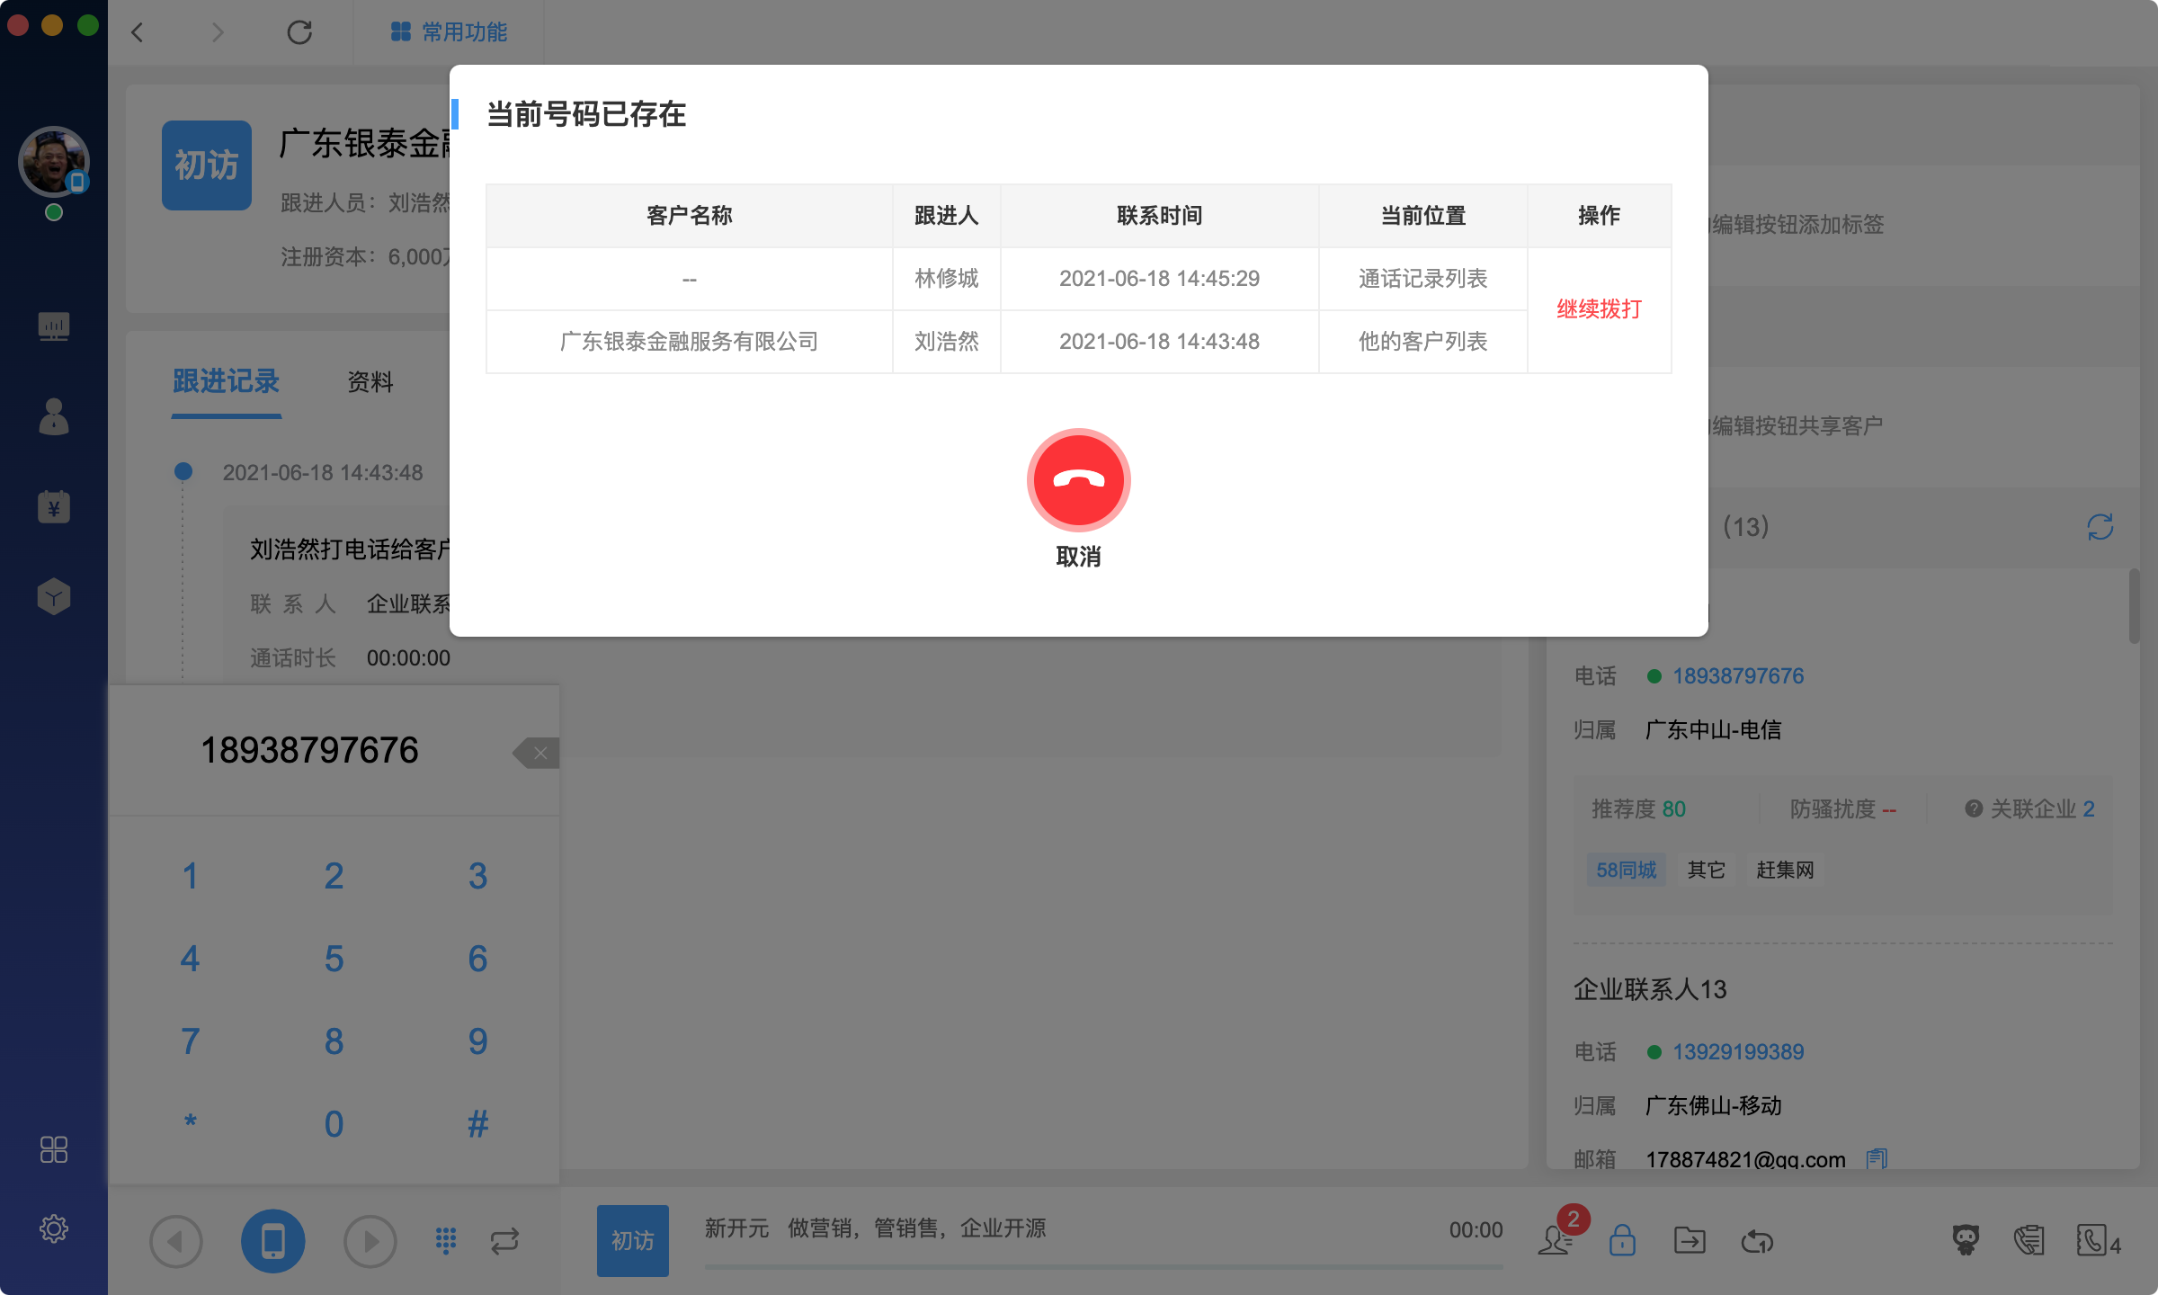This screenshot has width=2158, height=1295.
Task: Click 广东银泰金融服务有限公司 table cell
Action: pyautogui.click(x=689, y=342)
